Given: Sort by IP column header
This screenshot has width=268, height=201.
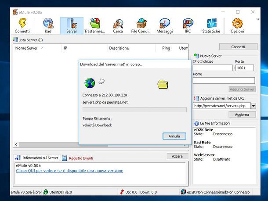Looking at the screenshot, I should pos(84,48).
